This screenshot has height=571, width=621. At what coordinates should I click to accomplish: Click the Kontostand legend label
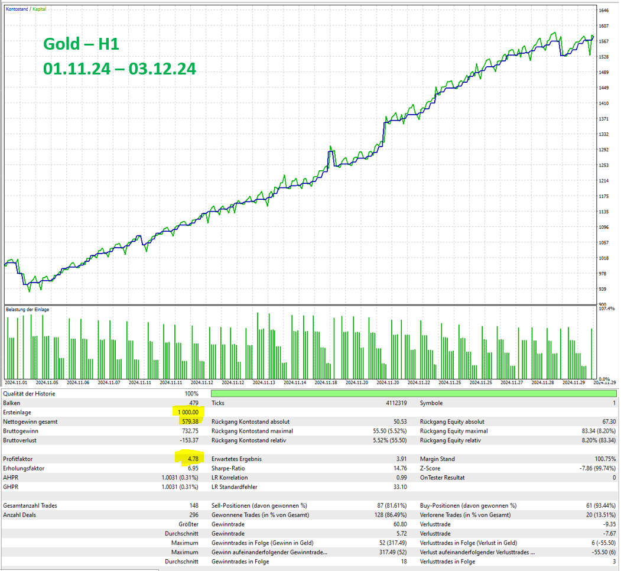17,9
